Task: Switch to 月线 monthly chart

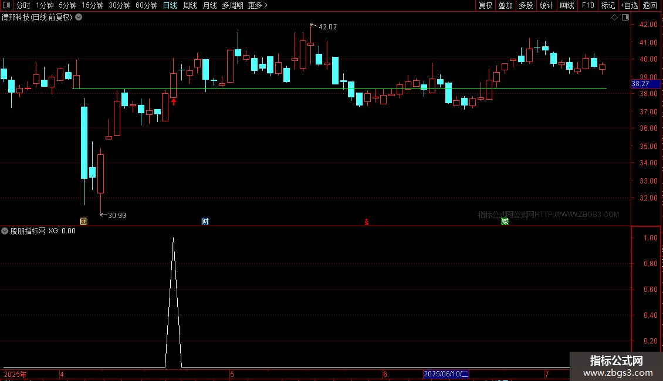Action: coord(209,5)
